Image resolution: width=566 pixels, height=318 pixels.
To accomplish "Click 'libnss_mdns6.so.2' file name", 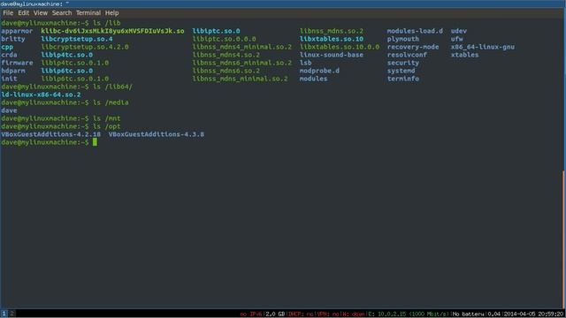I will tap(226, 71).
